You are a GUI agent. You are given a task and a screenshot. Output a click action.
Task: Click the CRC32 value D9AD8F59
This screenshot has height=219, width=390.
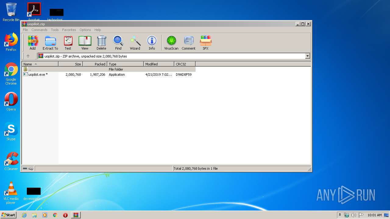184,75
